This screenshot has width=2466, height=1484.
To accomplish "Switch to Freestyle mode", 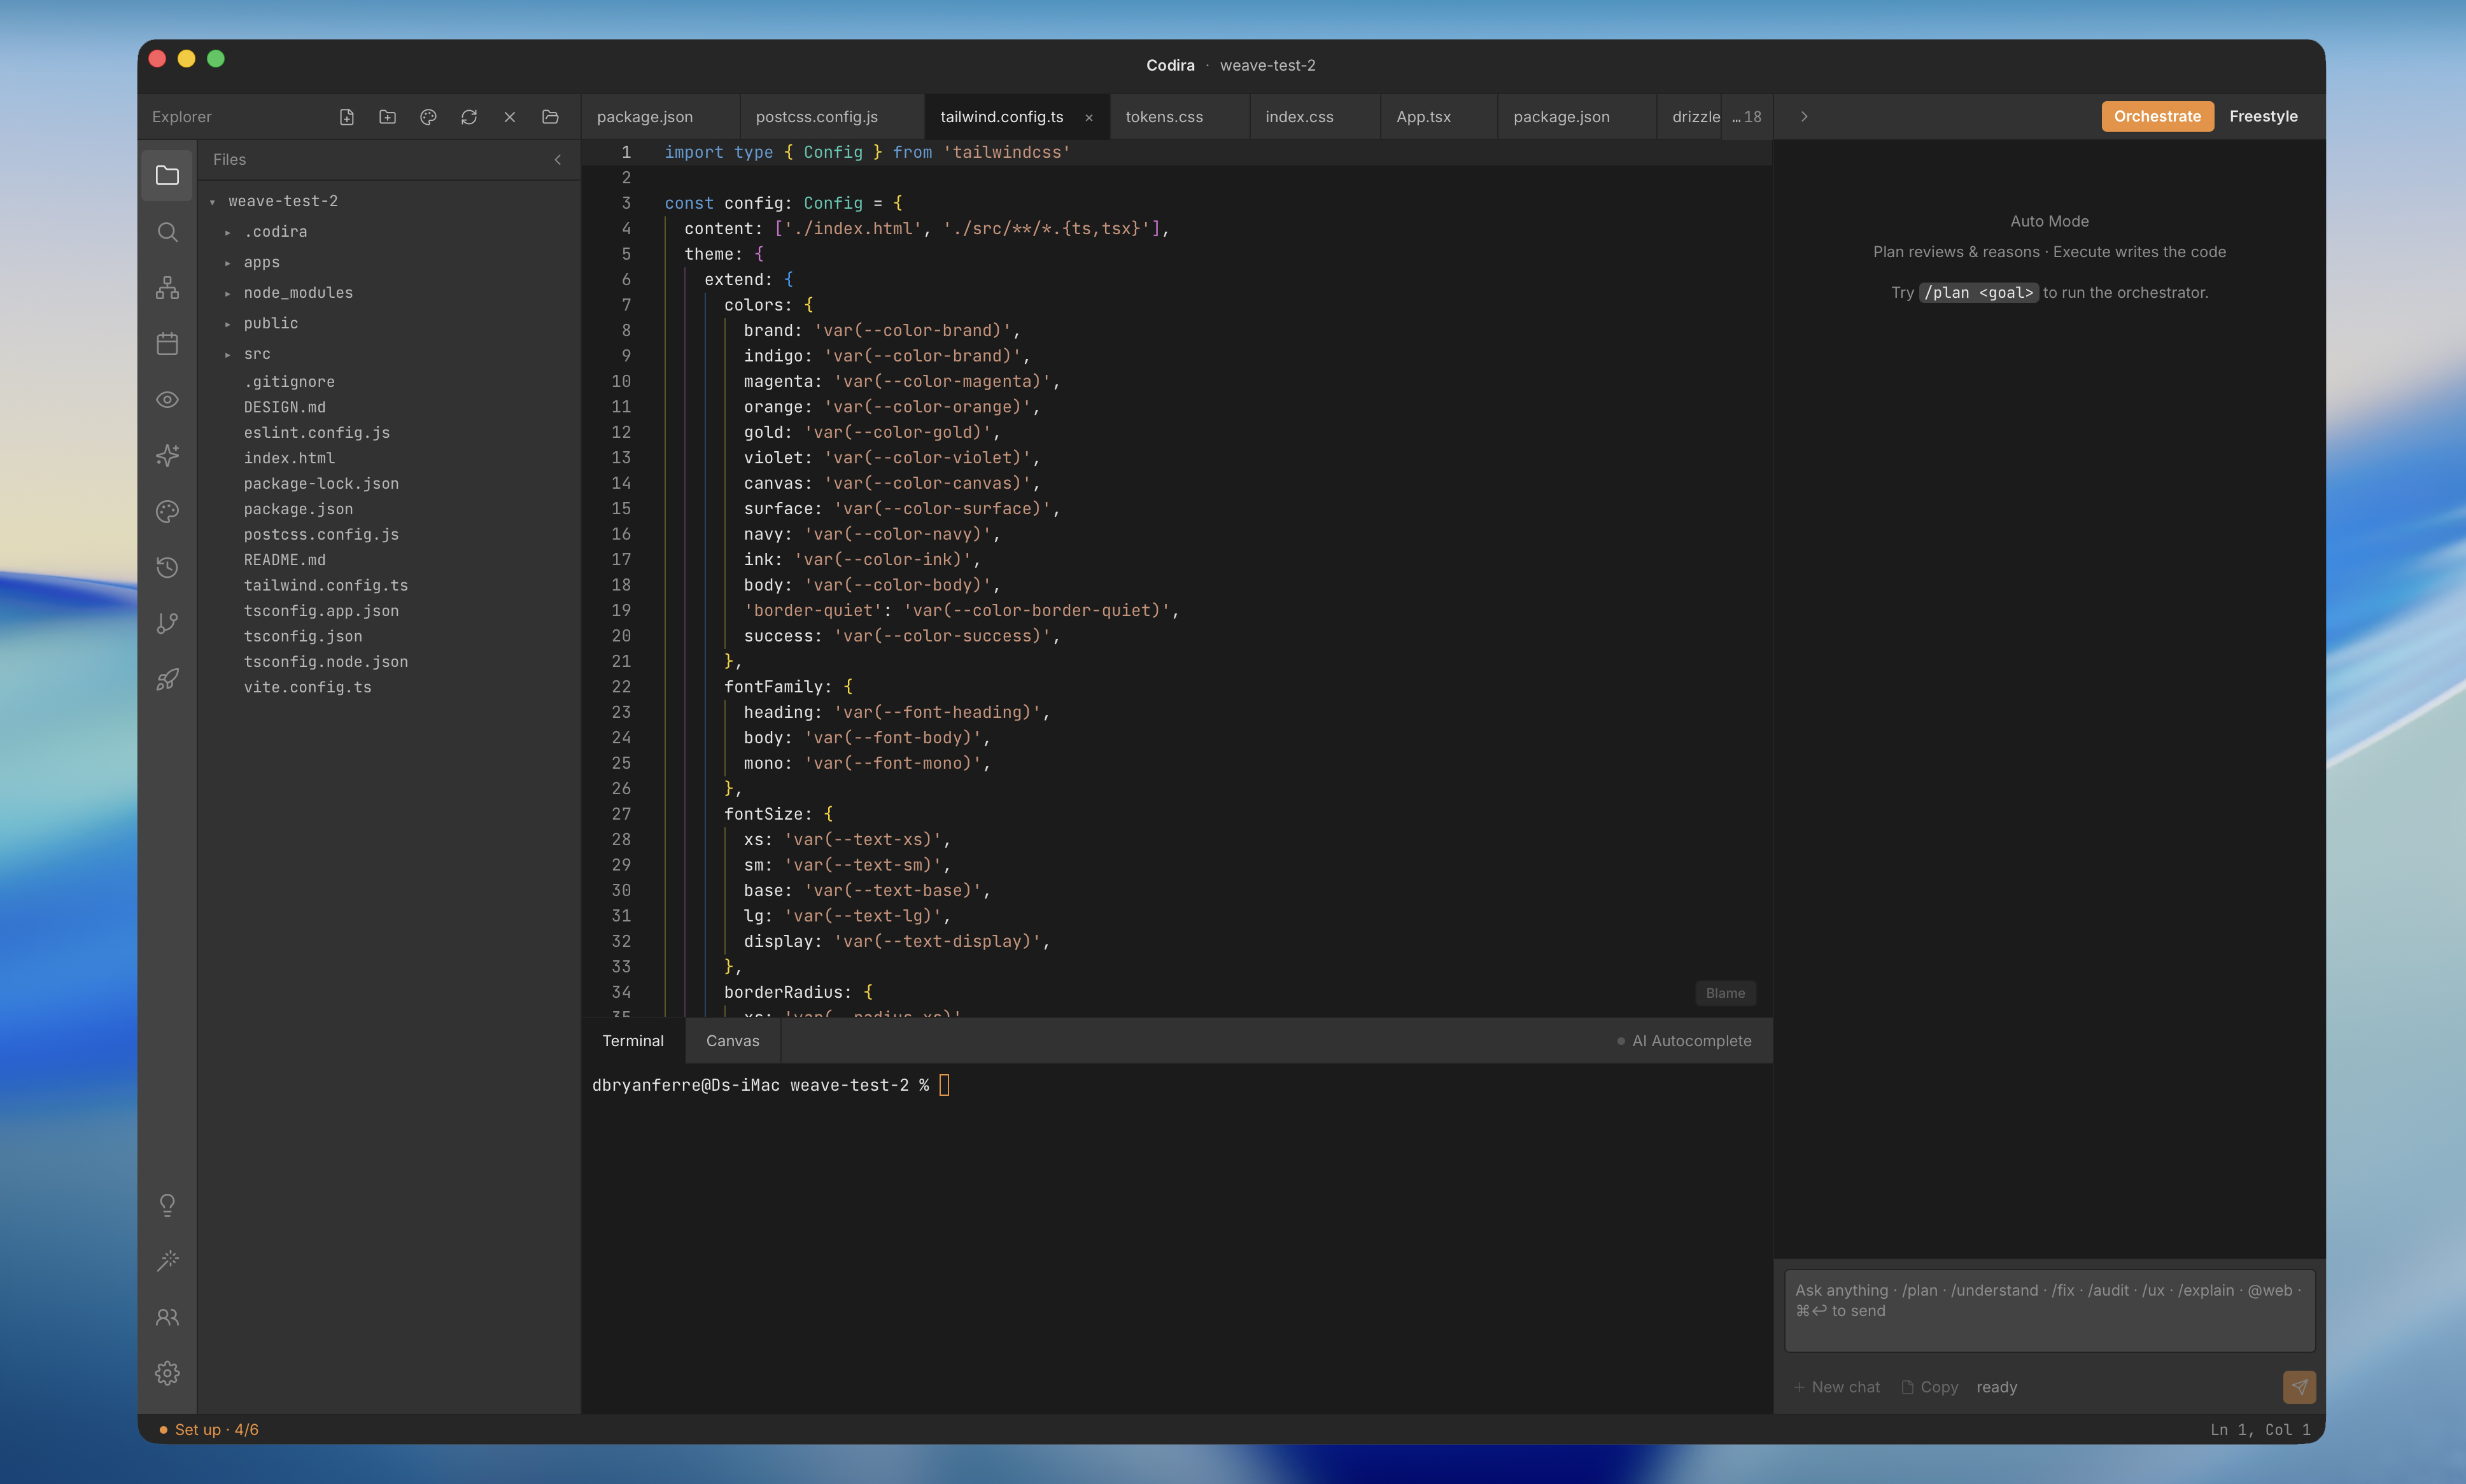I will [x=2263, y=116].
